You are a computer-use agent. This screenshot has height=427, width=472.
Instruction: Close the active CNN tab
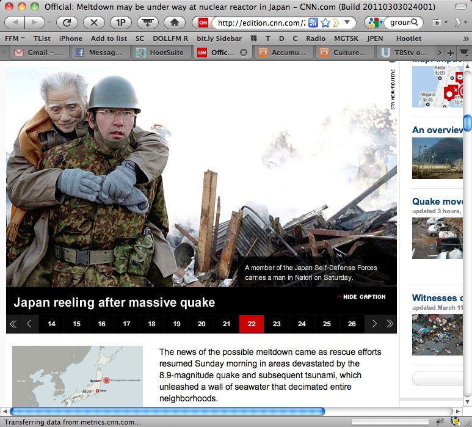click(244, 53)
